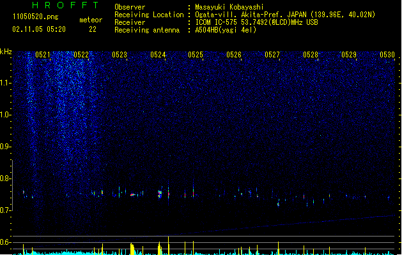Click the Ogata-vill. Akita-Pref. JAPAN location text
The width and height of the screenshot is (402, 255).
tap(285, 15)
